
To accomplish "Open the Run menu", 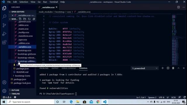I will pyautogui.click(x=45, y=2).
